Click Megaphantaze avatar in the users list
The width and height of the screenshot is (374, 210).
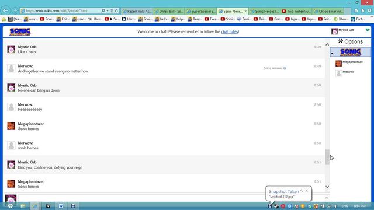(338, 64)
